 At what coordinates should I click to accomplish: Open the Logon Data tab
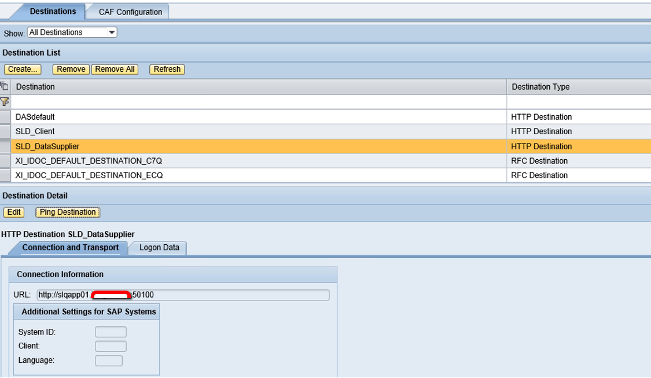click(159, 248)
